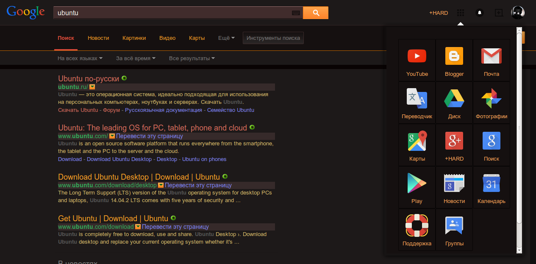Switch to the Видео tab
This screenshot has width=536, height=264.
point(167,38)
